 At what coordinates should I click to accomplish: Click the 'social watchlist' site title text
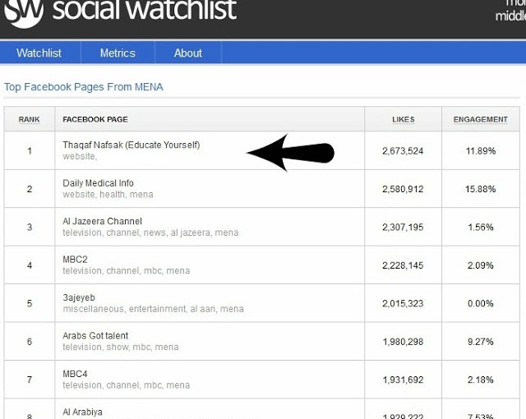[x=145, y=10]
